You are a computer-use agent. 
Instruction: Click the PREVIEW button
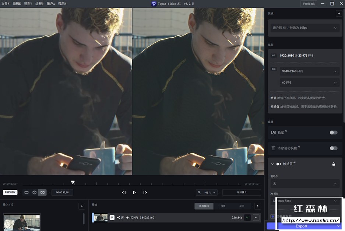point(10,192)
